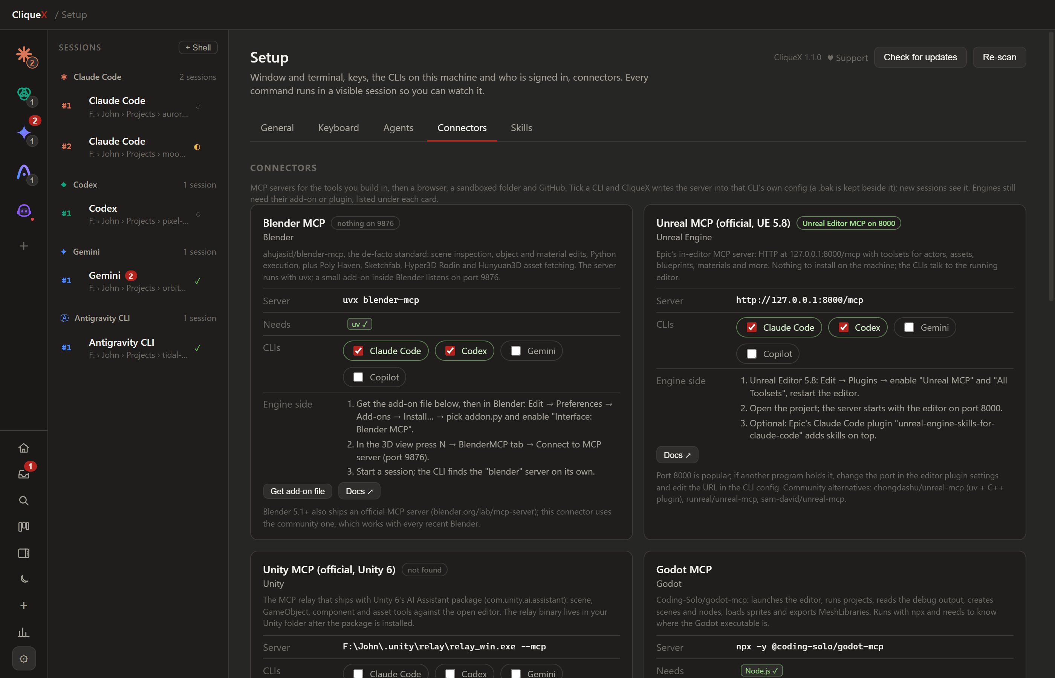Click the 'Node.js ✓' needs badge
Viewport: 1055px width, 678px height.
pyautogui.click(x=761, y=670)
